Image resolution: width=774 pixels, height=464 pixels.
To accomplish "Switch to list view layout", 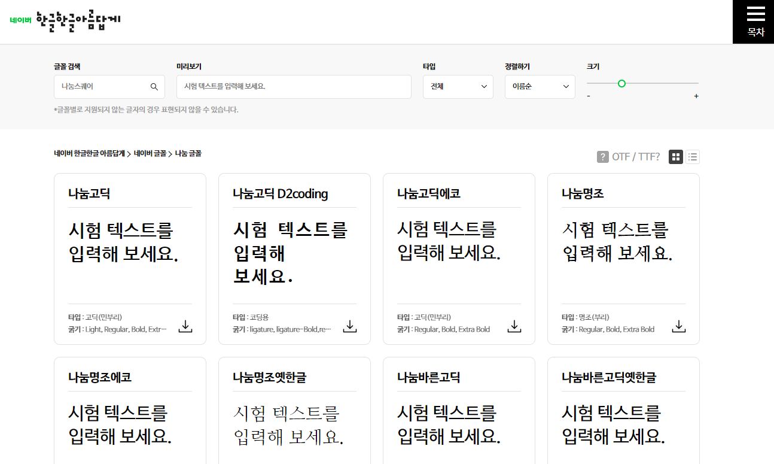I will coord(692,156).
